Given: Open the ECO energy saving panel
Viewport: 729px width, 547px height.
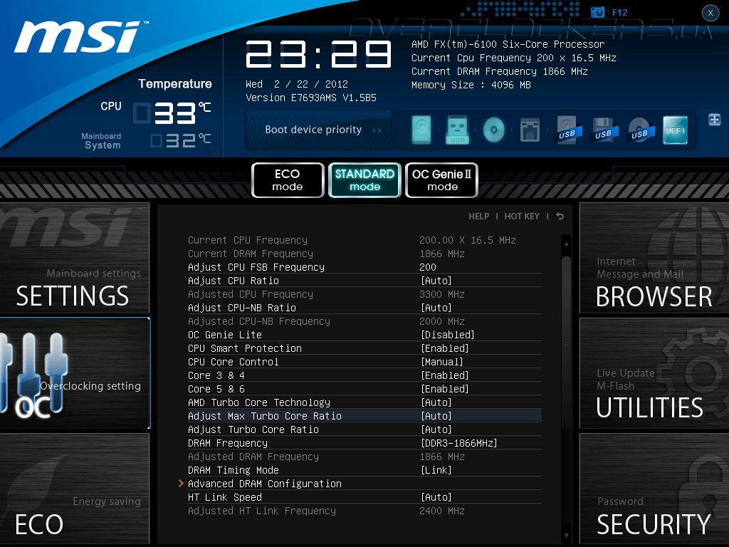Looking at the screenshot, I should 74,489.
